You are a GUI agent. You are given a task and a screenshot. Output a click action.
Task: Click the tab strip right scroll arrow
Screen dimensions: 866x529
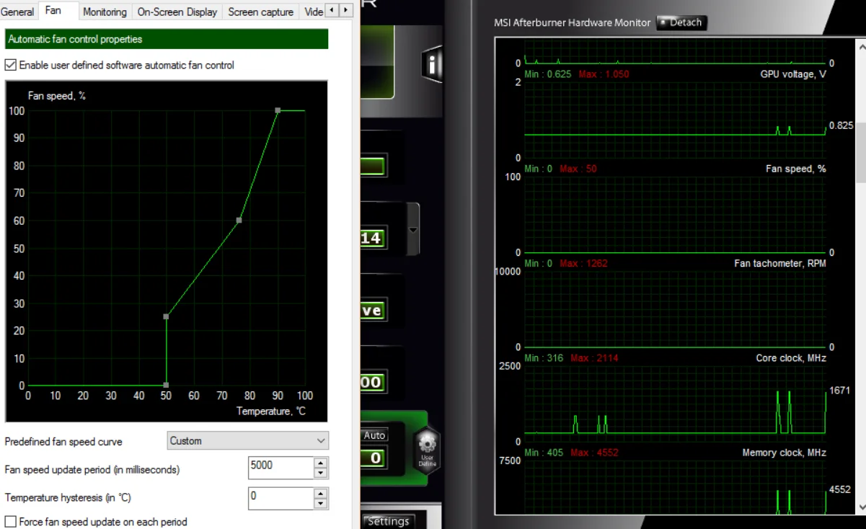346,10
